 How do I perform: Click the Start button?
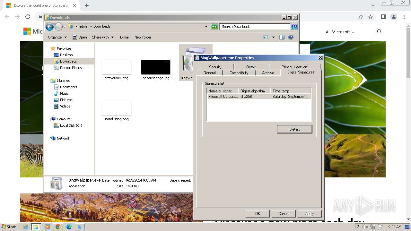[x=9, y=227]
